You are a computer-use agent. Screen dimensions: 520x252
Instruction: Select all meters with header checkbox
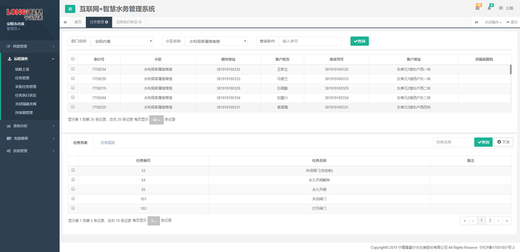pyautogui.click(x=73, y=59)
